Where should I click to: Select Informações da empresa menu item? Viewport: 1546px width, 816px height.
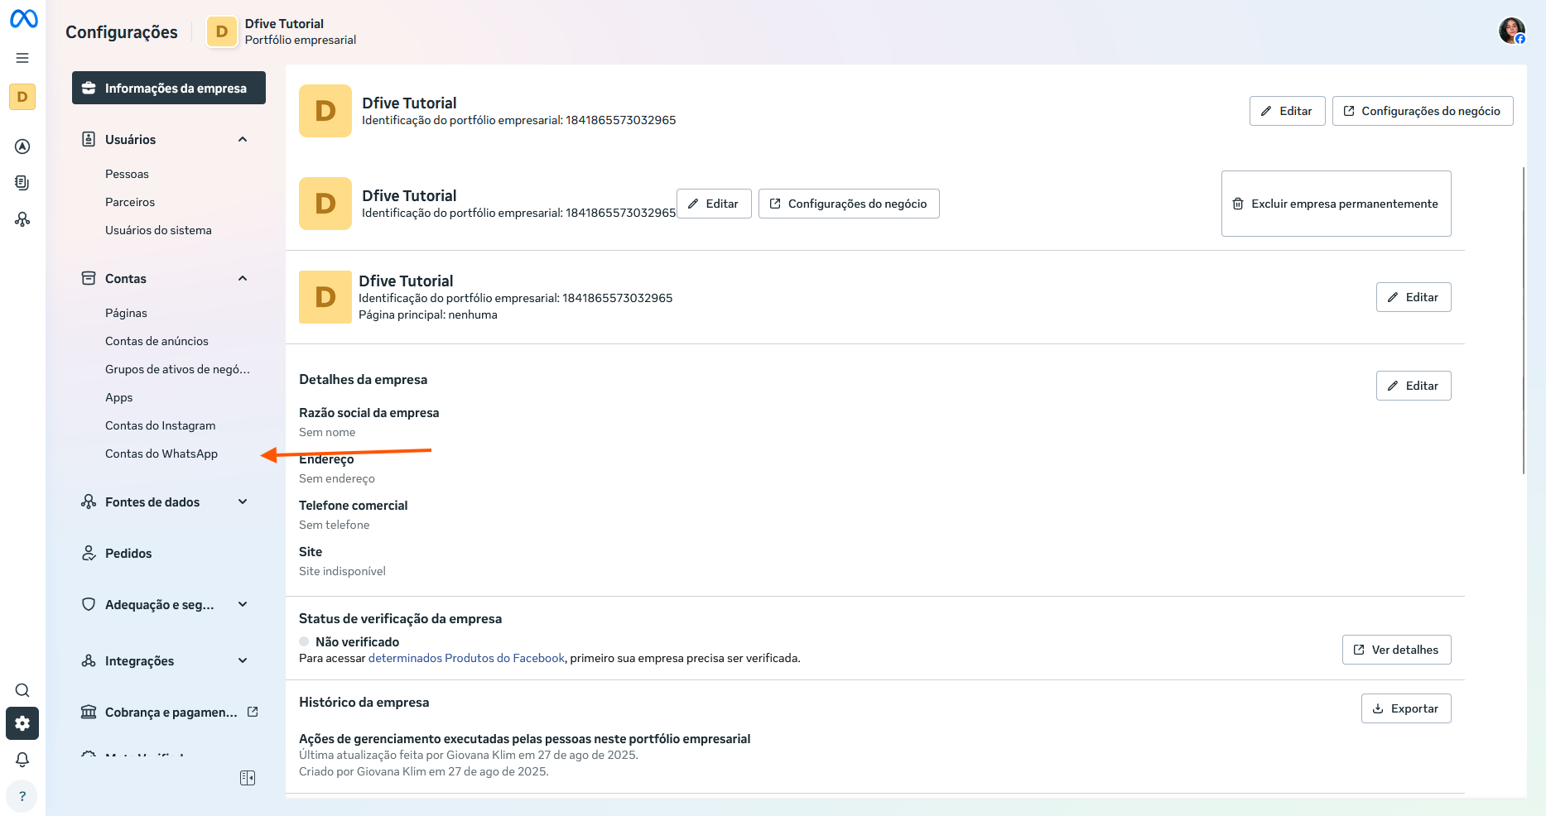(x=169, y=88)
